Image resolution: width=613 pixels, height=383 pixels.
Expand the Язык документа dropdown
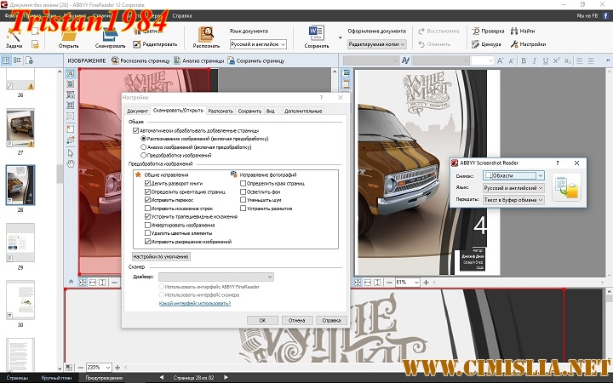(x=259, y=43)
